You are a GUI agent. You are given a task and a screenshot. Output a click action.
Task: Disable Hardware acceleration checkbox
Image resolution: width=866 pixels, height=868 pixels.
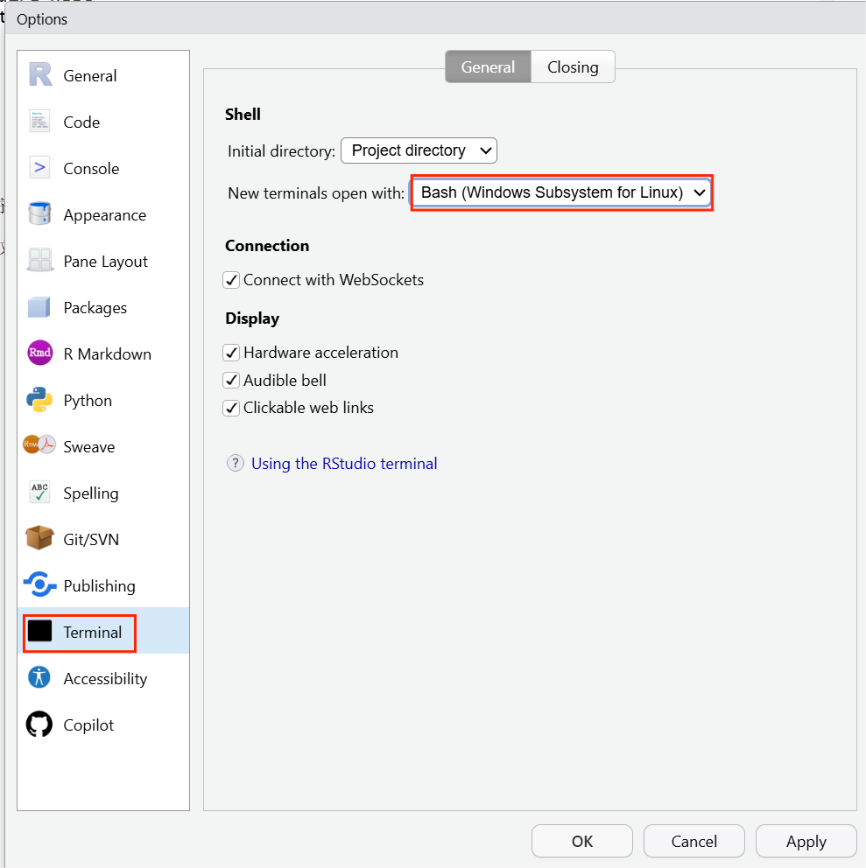(x=231, y=353)
